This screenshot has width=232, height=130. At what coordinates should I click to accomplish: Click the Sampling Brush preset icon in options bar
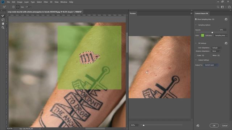(x=4, y=7)
